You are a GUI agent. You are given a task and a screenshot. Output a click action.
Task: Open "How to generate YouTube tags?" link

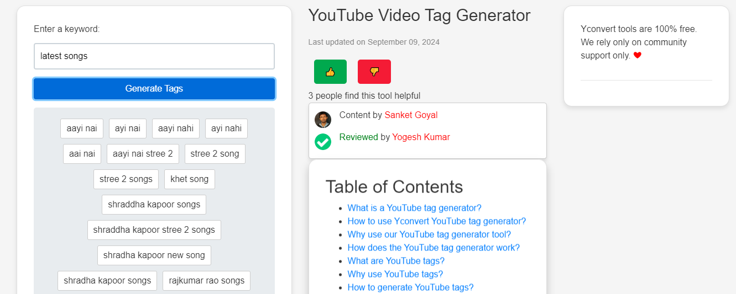410,287
